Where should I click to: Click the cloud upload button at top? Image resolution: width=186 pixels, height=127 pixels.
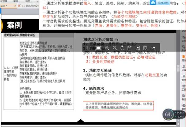tap(160, 3)
